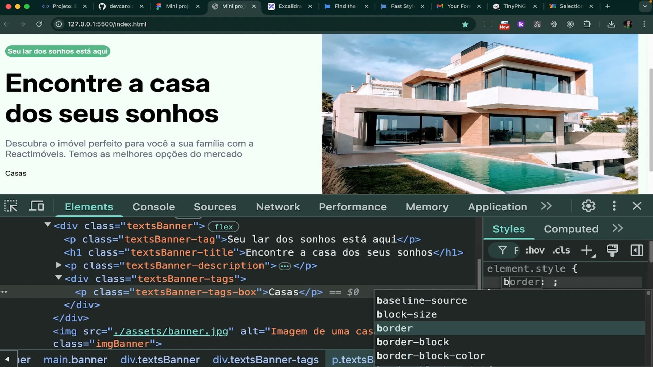The height and width of the screenshot is (367, 653).
Task: Open the Computed styles tab
Action: click(571, 229)
